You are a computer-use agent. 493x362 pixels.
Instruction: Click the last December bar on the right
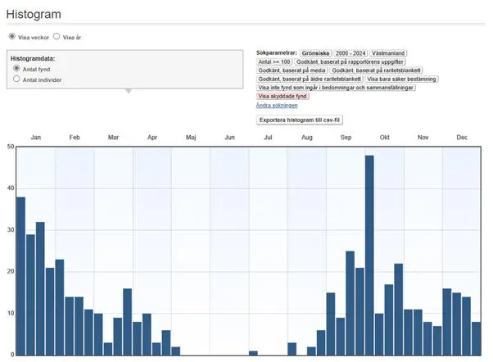point(476,338)
